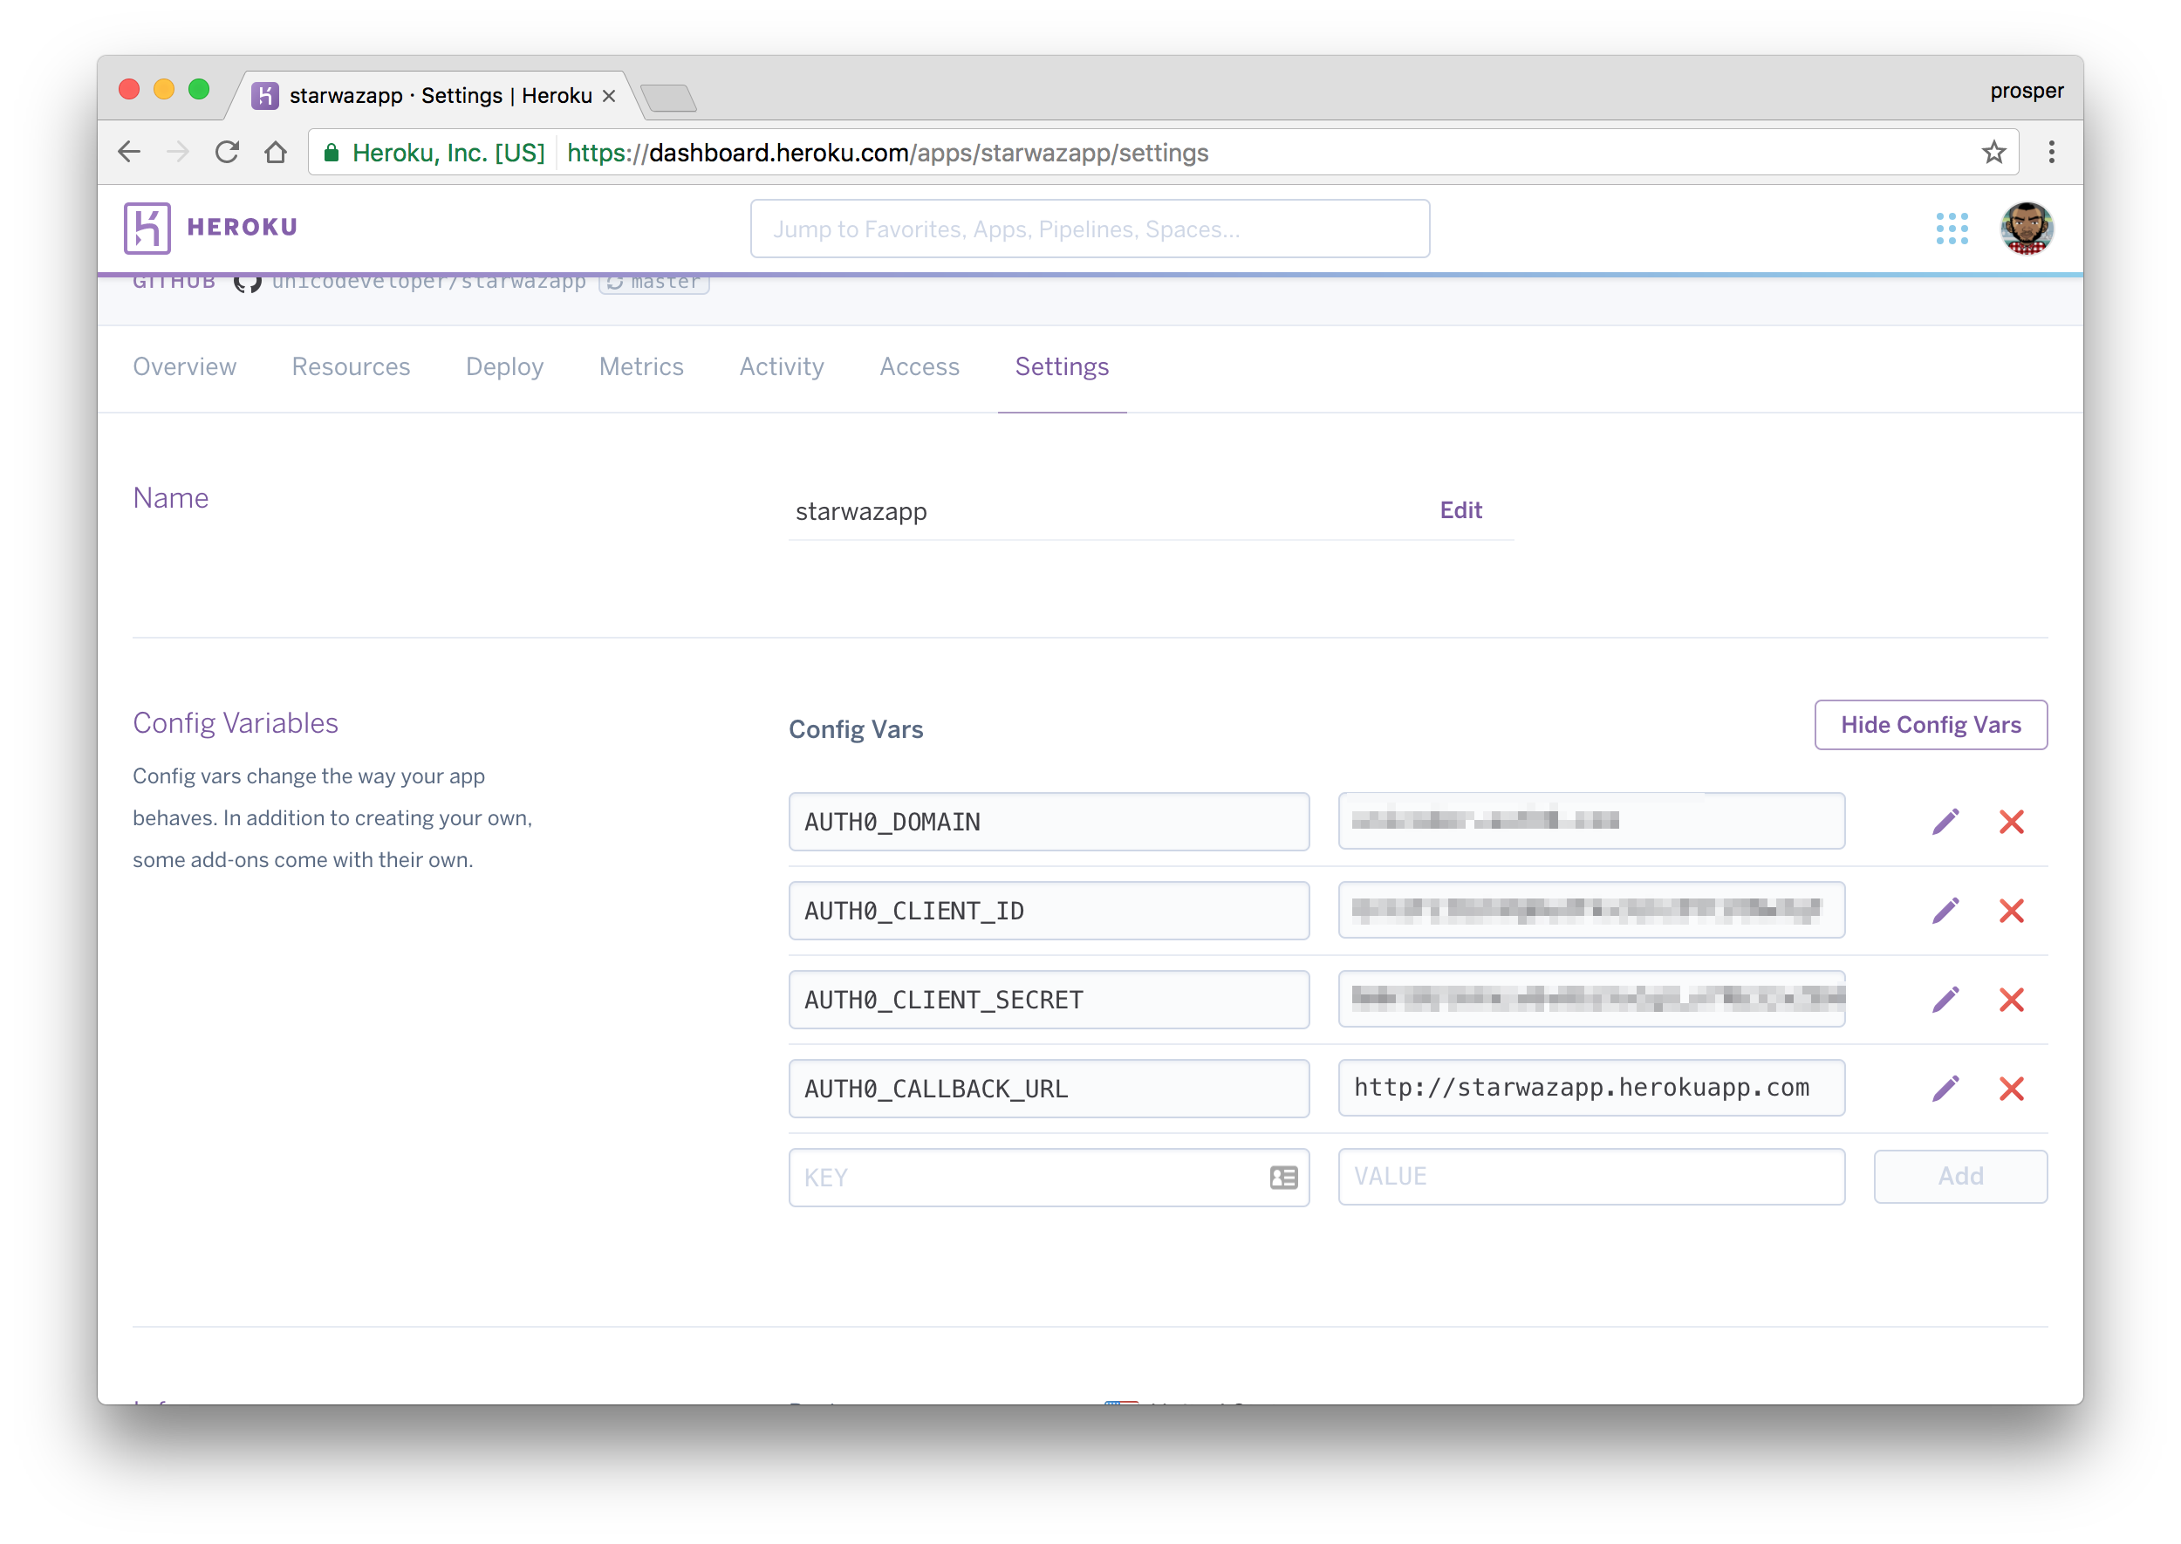The width and height of the screenshot is (2181, 1544).
Task: Open the Metrics tab
Action: 641,367
